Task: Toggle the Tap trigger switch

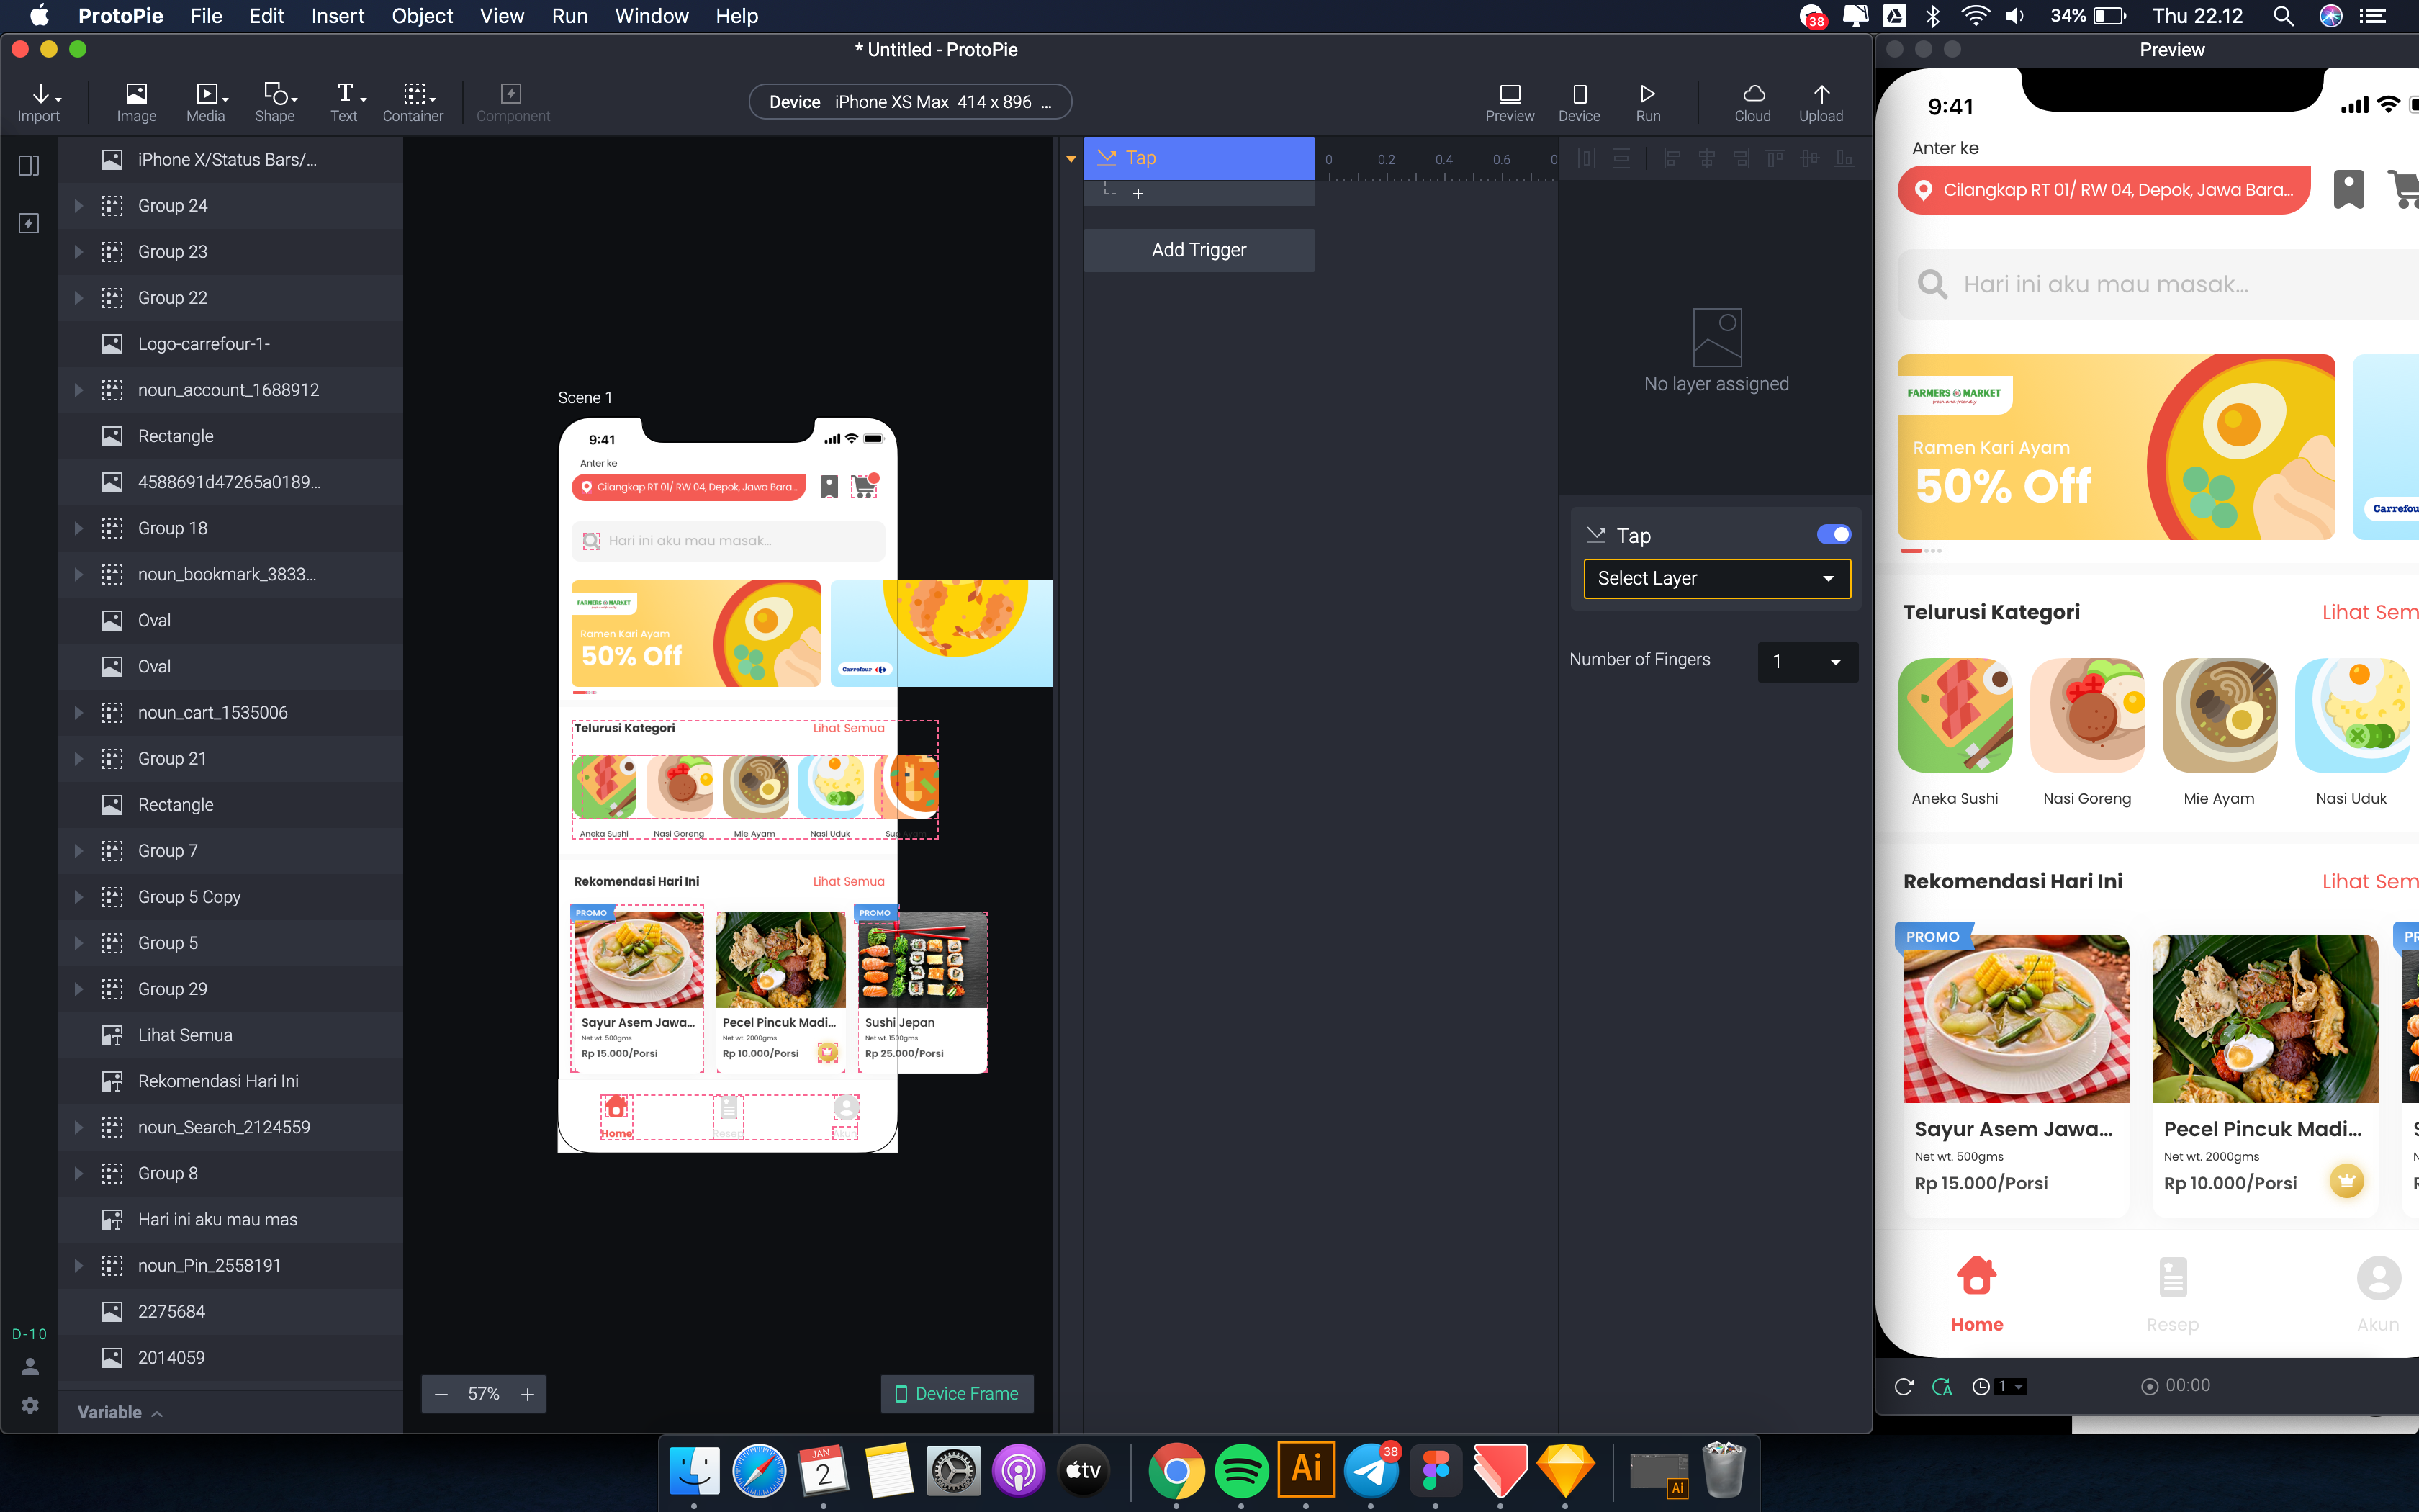Action: click(x=1833, y=535)
